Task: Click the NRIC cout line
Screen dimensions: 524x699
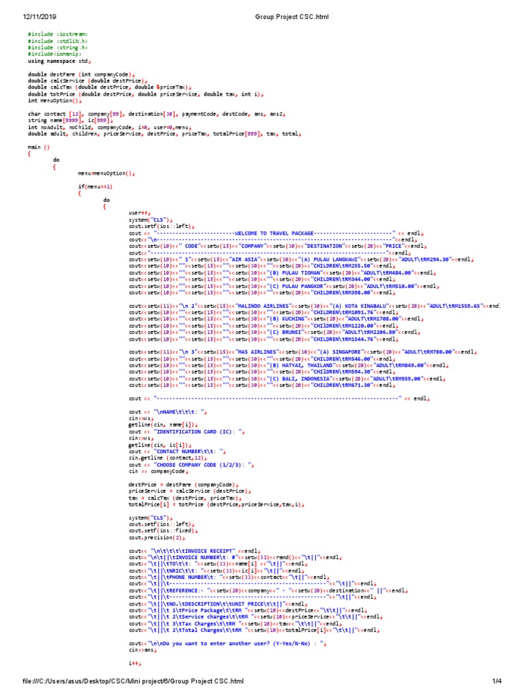Action: tap(216, 571)
